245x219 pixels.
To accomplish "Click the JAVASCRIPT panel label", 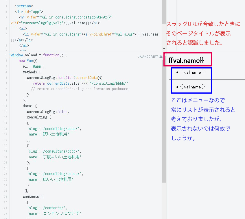I will point(148,57).
